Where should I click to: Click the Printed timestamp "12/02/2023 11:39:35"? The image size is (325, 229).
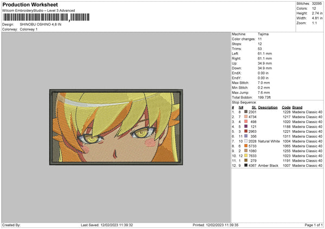(x=222, y=225)
